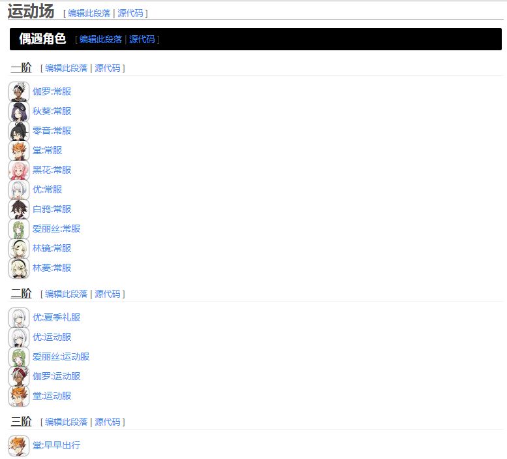The width and height of the screenshot is (507, 459).
Task: Click the 白鸦:常服 character avatar icon
Action: 19,209
